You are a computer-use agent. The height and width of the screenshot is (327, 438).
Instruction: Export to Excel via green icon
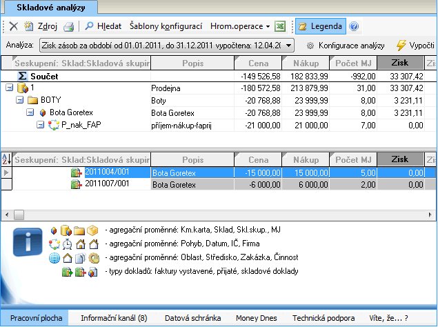[280, 27]
